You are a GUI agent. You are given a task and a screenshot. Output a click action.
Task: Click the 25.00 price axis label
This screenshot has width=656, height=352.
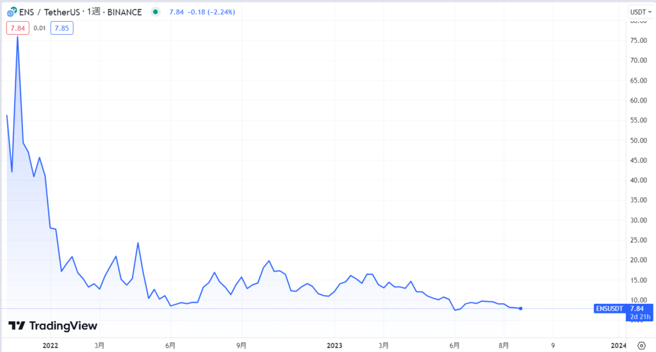[x=639, y=240]
